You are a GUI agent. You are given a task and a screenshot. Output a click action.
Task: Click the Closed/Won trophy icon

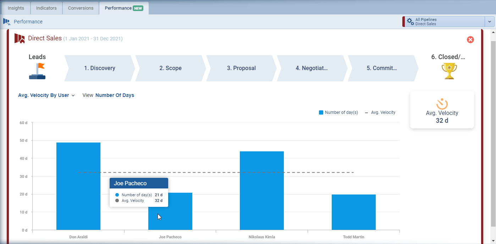pyautogui.click(x=449, y=71)
